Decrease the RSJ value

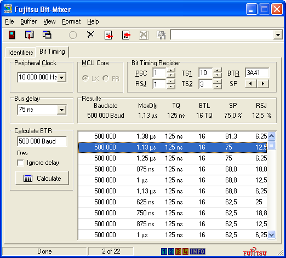tap(171, 87)
